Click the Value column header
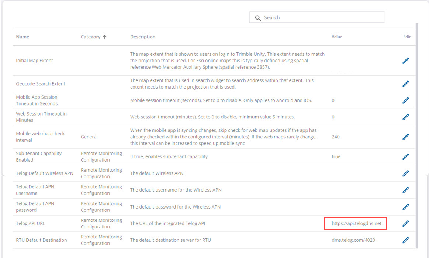This screenshot has width=429, height=258. pos(337,37)
